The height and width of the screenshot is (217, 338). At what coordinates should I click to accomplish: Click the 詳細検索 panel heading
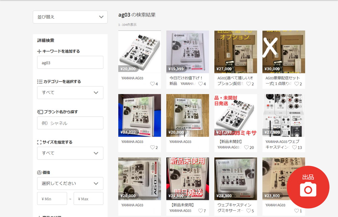(46, 40)
